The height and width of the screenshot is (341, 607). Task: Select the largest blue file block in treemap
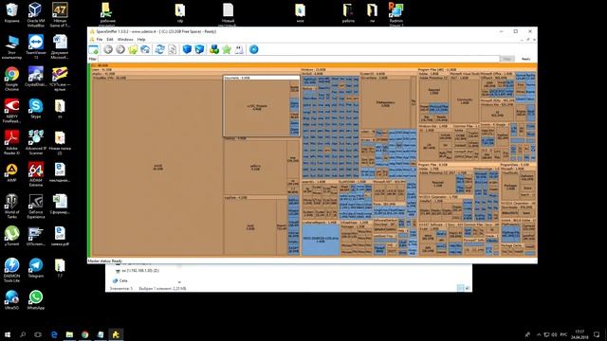tap(321, 240)
